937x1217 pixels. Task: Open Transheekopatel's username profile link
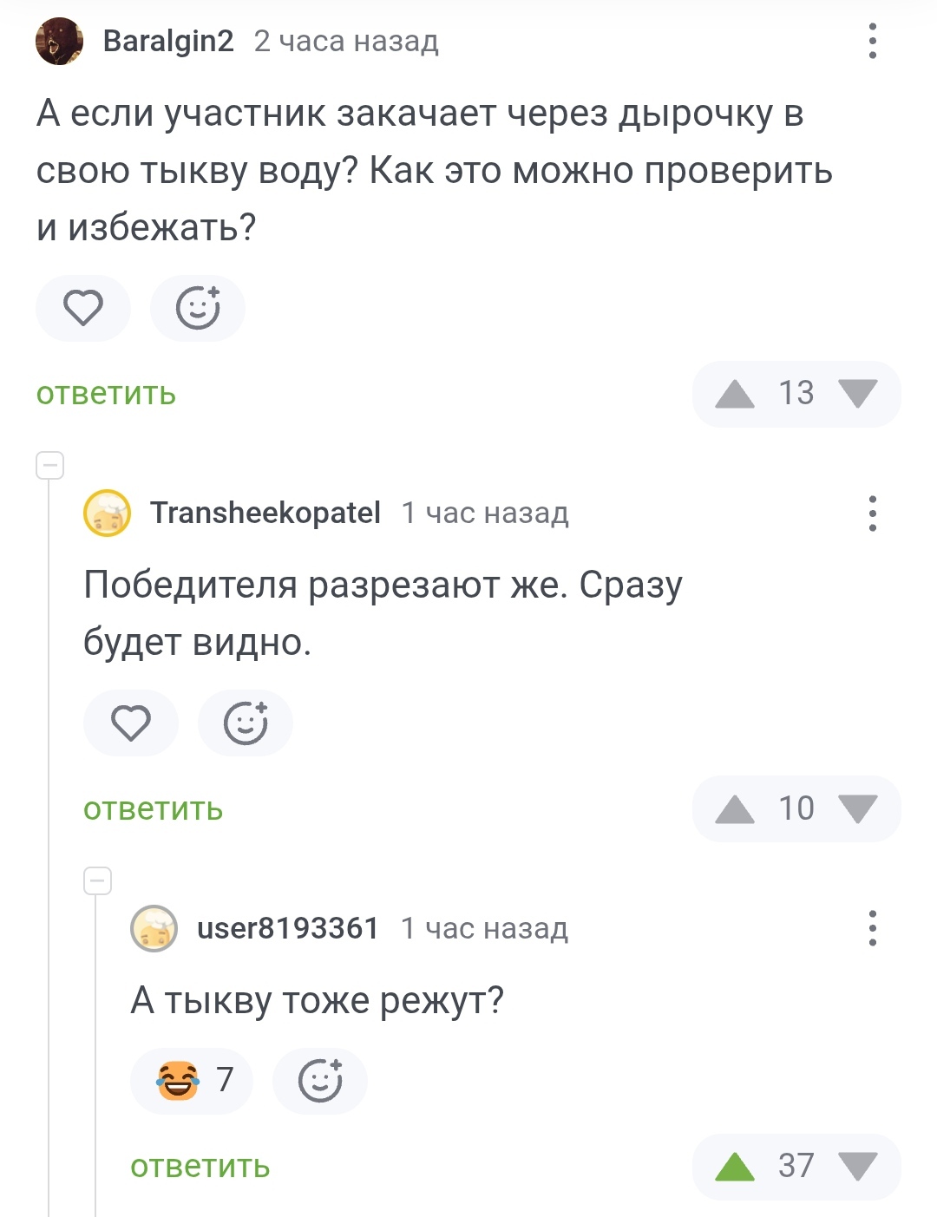point(265,513)
